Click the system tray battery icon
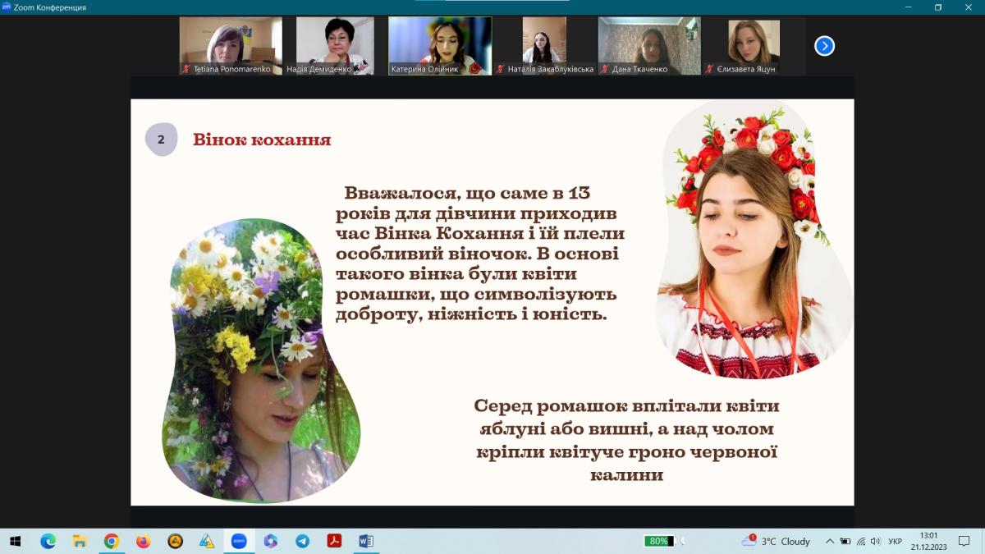 click(x=845, y=541)
